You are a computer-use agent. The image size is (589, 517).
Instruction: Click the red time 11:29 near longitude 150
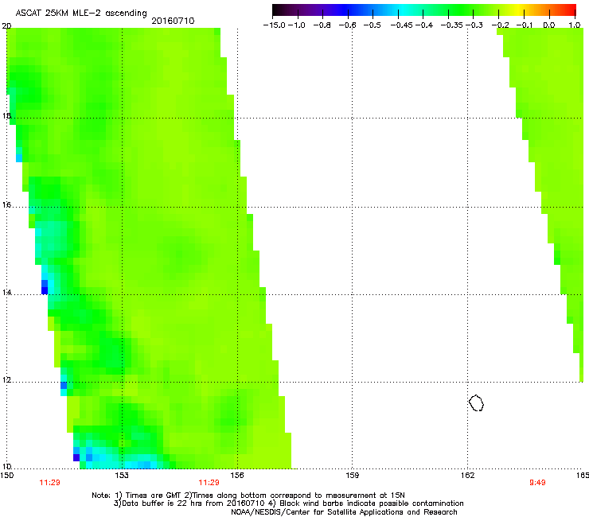(49, 483)
